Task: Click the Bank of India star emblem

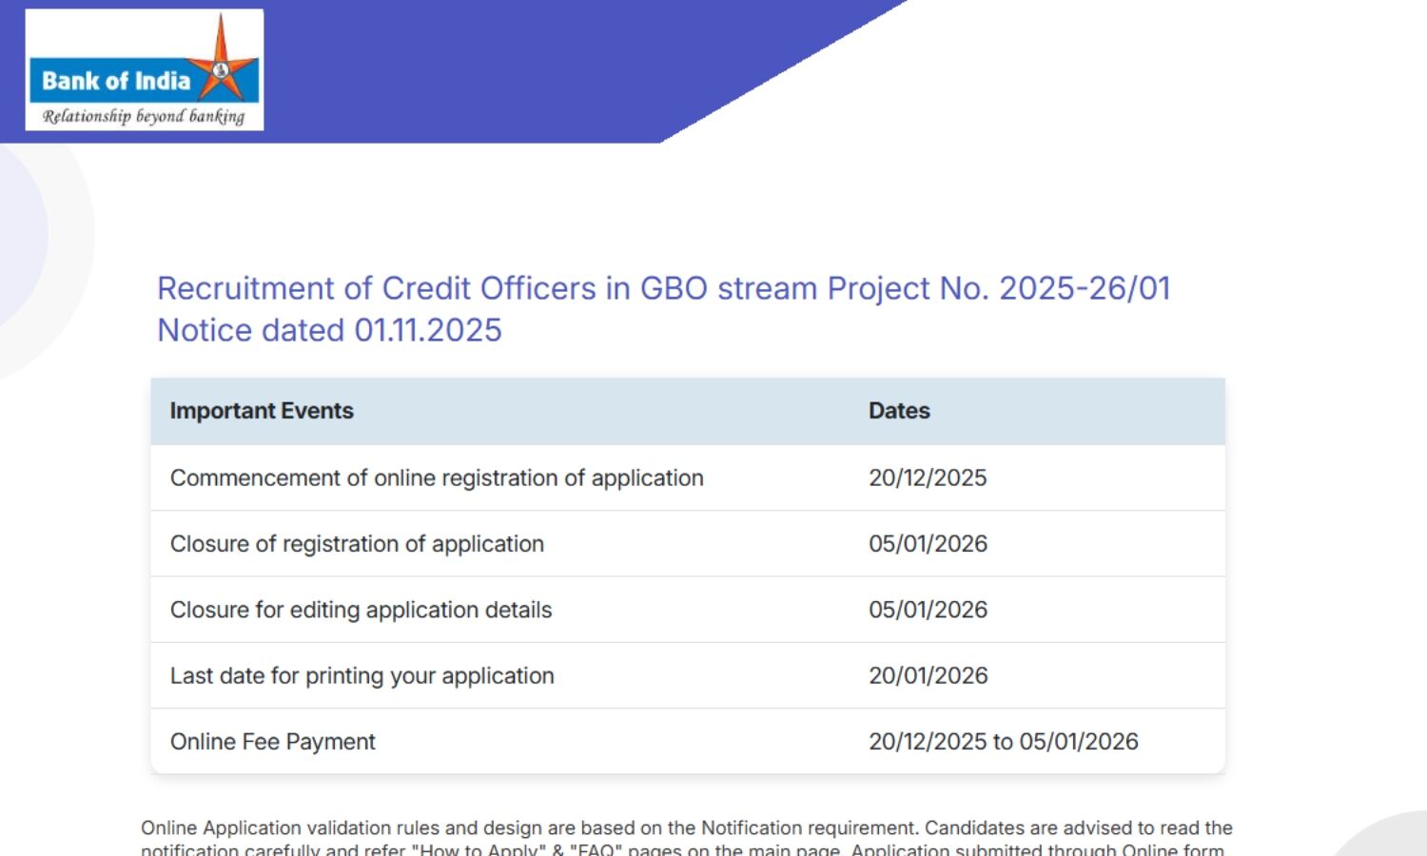Action: tap(222, 67)
